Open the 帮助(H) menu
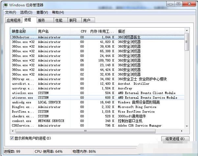The width and height of the screenshot is (198, 156). [58, 13]
